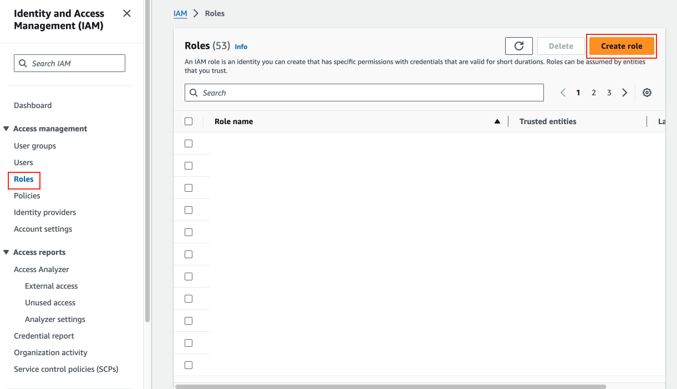Close the IAM navigation panel
The height and width of the screenshot is (389, 677).
pos(127,13)
